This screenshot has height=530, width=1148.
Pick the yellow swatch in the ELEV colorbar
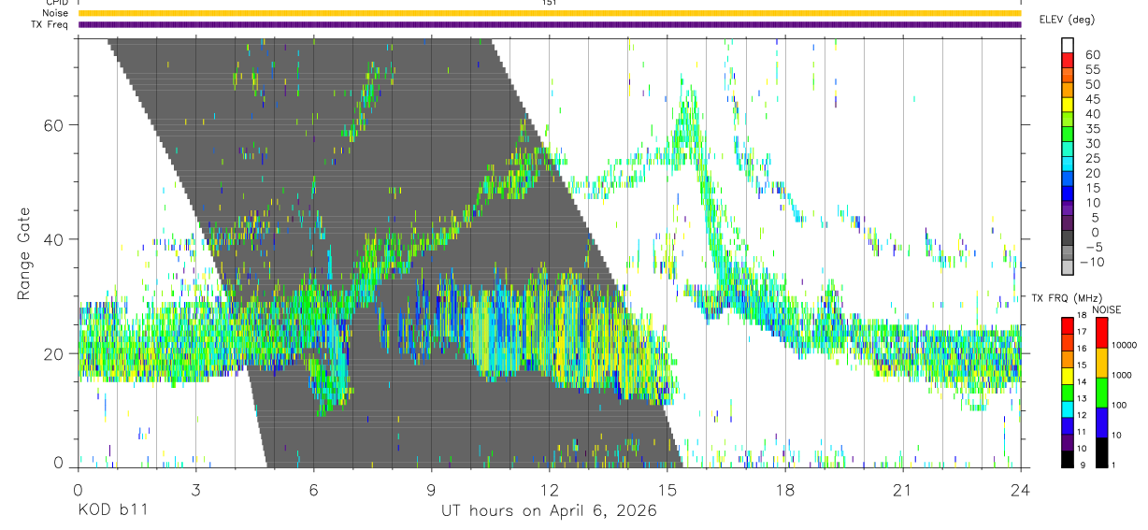(1068, 105)
